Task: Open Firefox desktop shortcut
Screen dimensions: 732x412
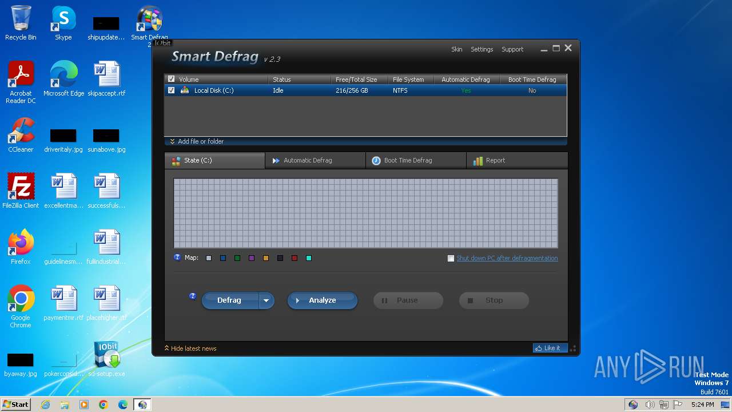Action: pyautogui.click(x=21, y=247)
